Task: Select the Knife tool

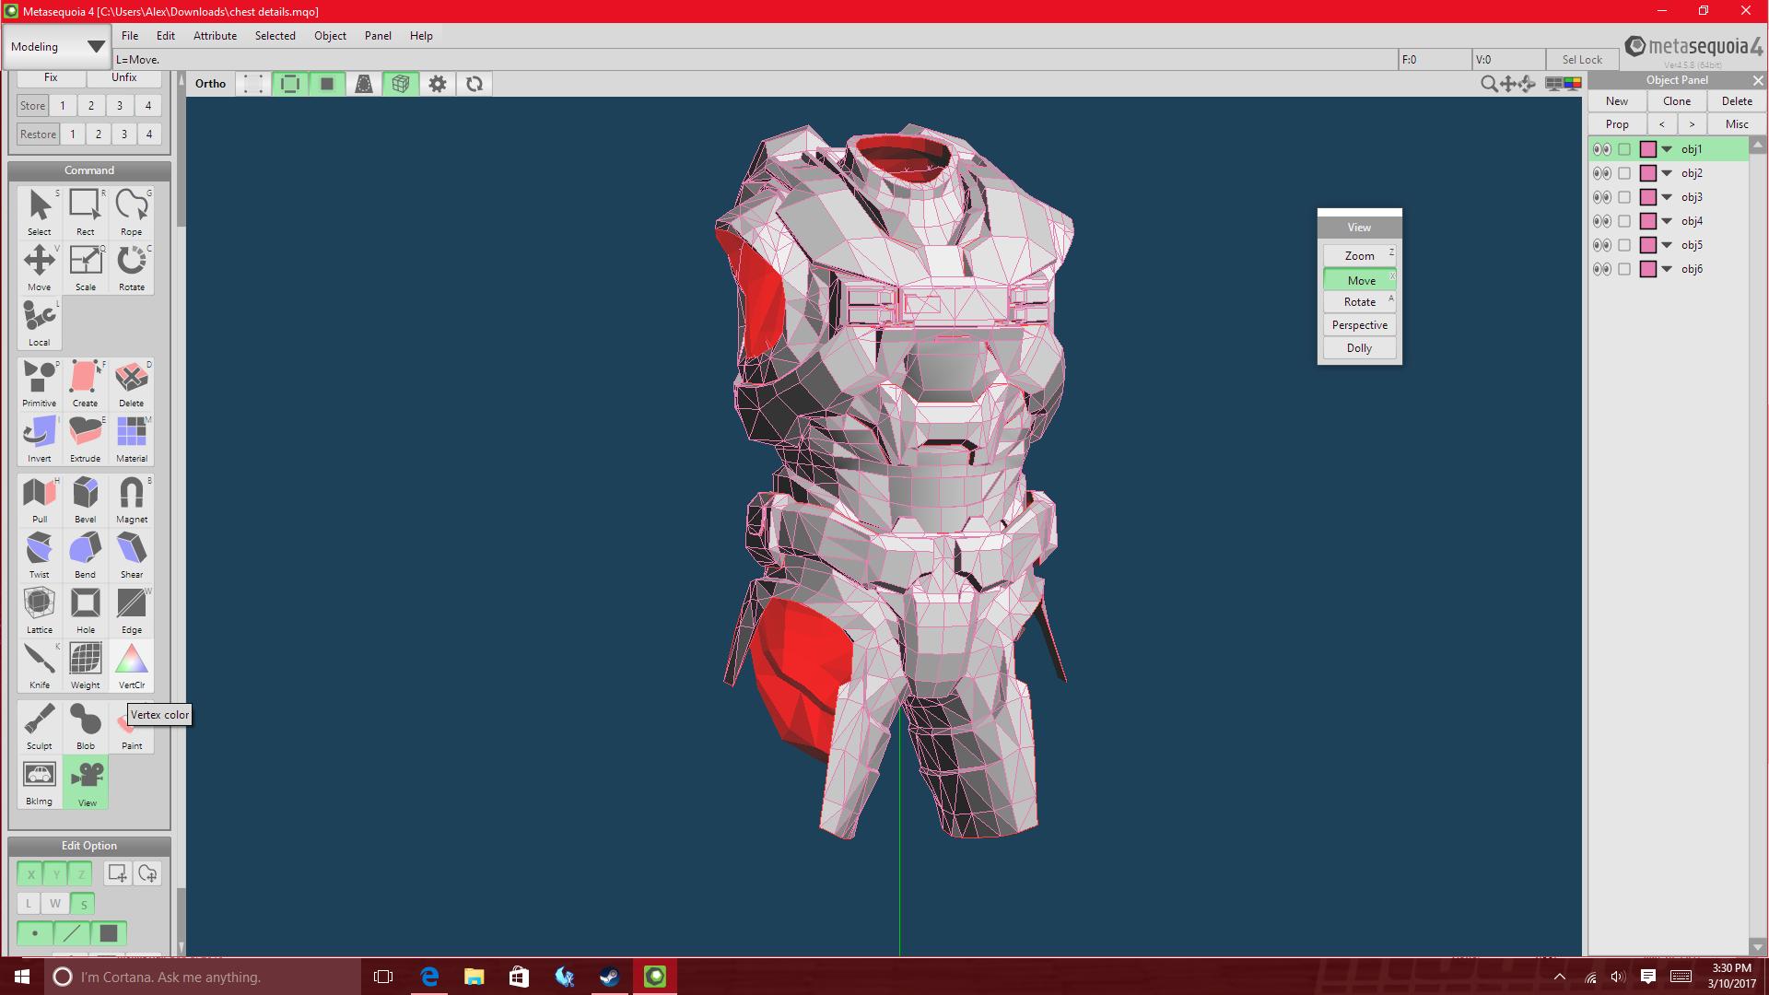Action: (40, 665)
